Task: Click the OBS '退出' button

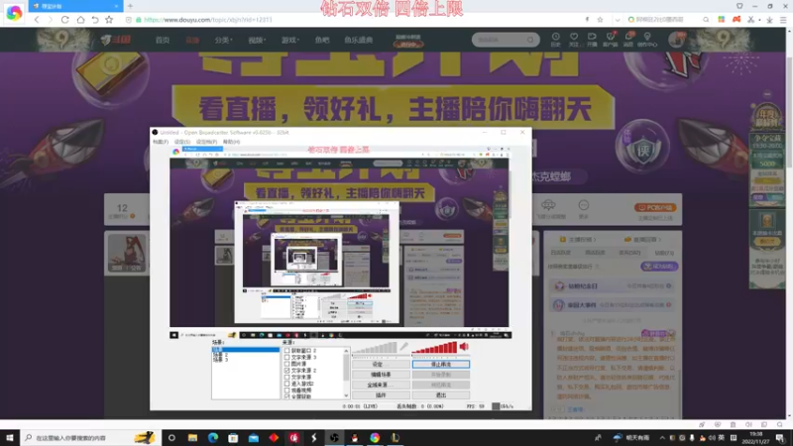Action: click(x=440, y=394)
